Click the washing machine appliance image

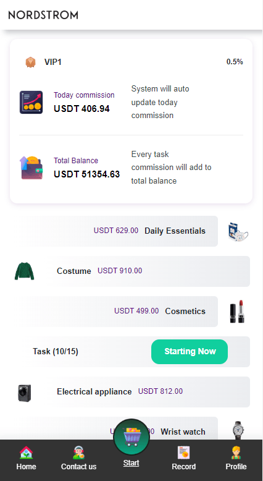(x=25, y=393)
